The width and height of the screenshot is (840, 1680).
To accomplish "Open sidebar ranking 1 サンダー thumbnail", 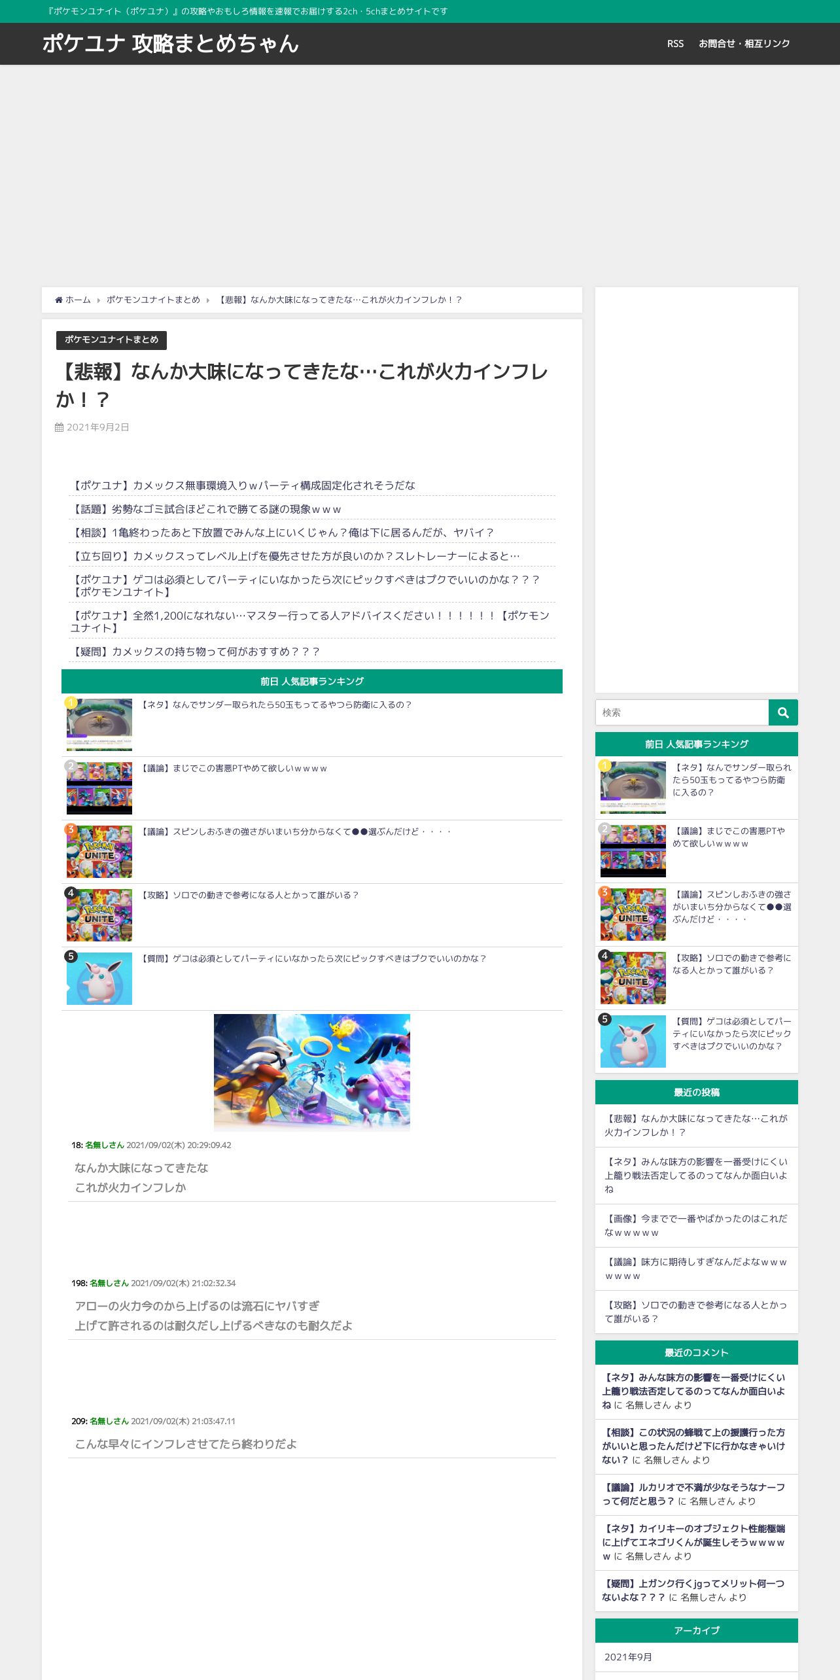I will tap(633, 788).
